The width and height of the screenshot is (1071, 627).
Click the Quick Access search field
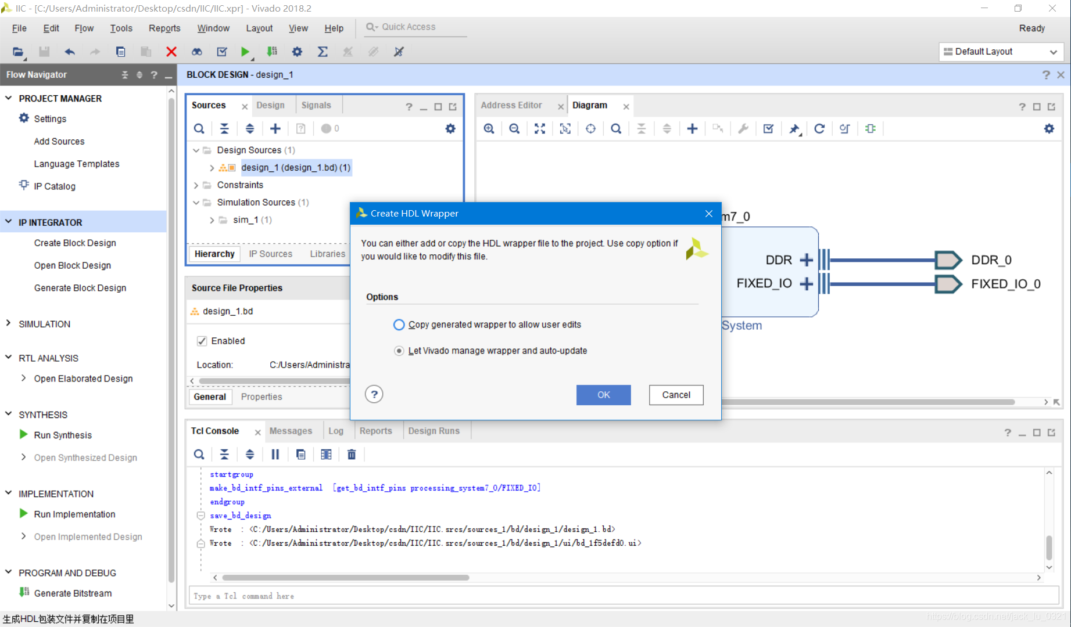pos(415,27)
